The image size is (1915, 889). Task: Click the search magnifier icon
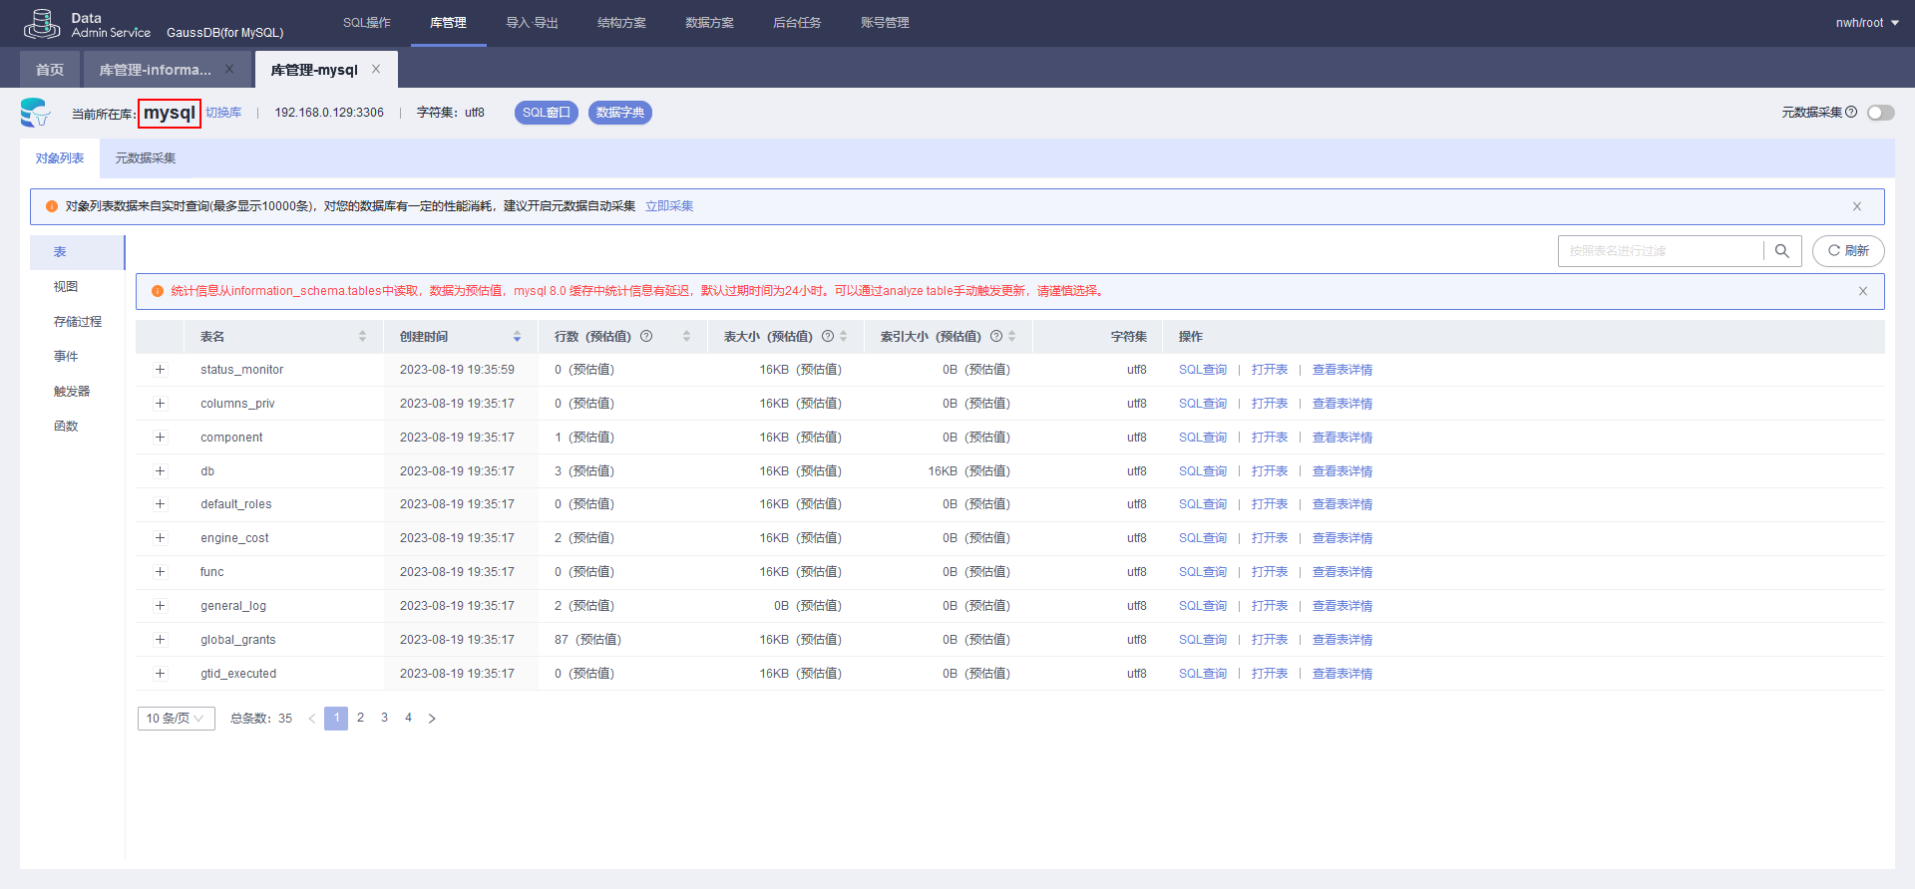pyautogui.click(x=1782, y=251)
